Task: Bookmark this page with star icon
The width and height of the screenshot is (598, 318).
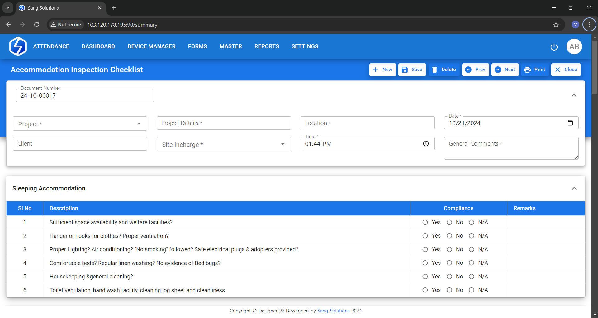Action: 556,25
